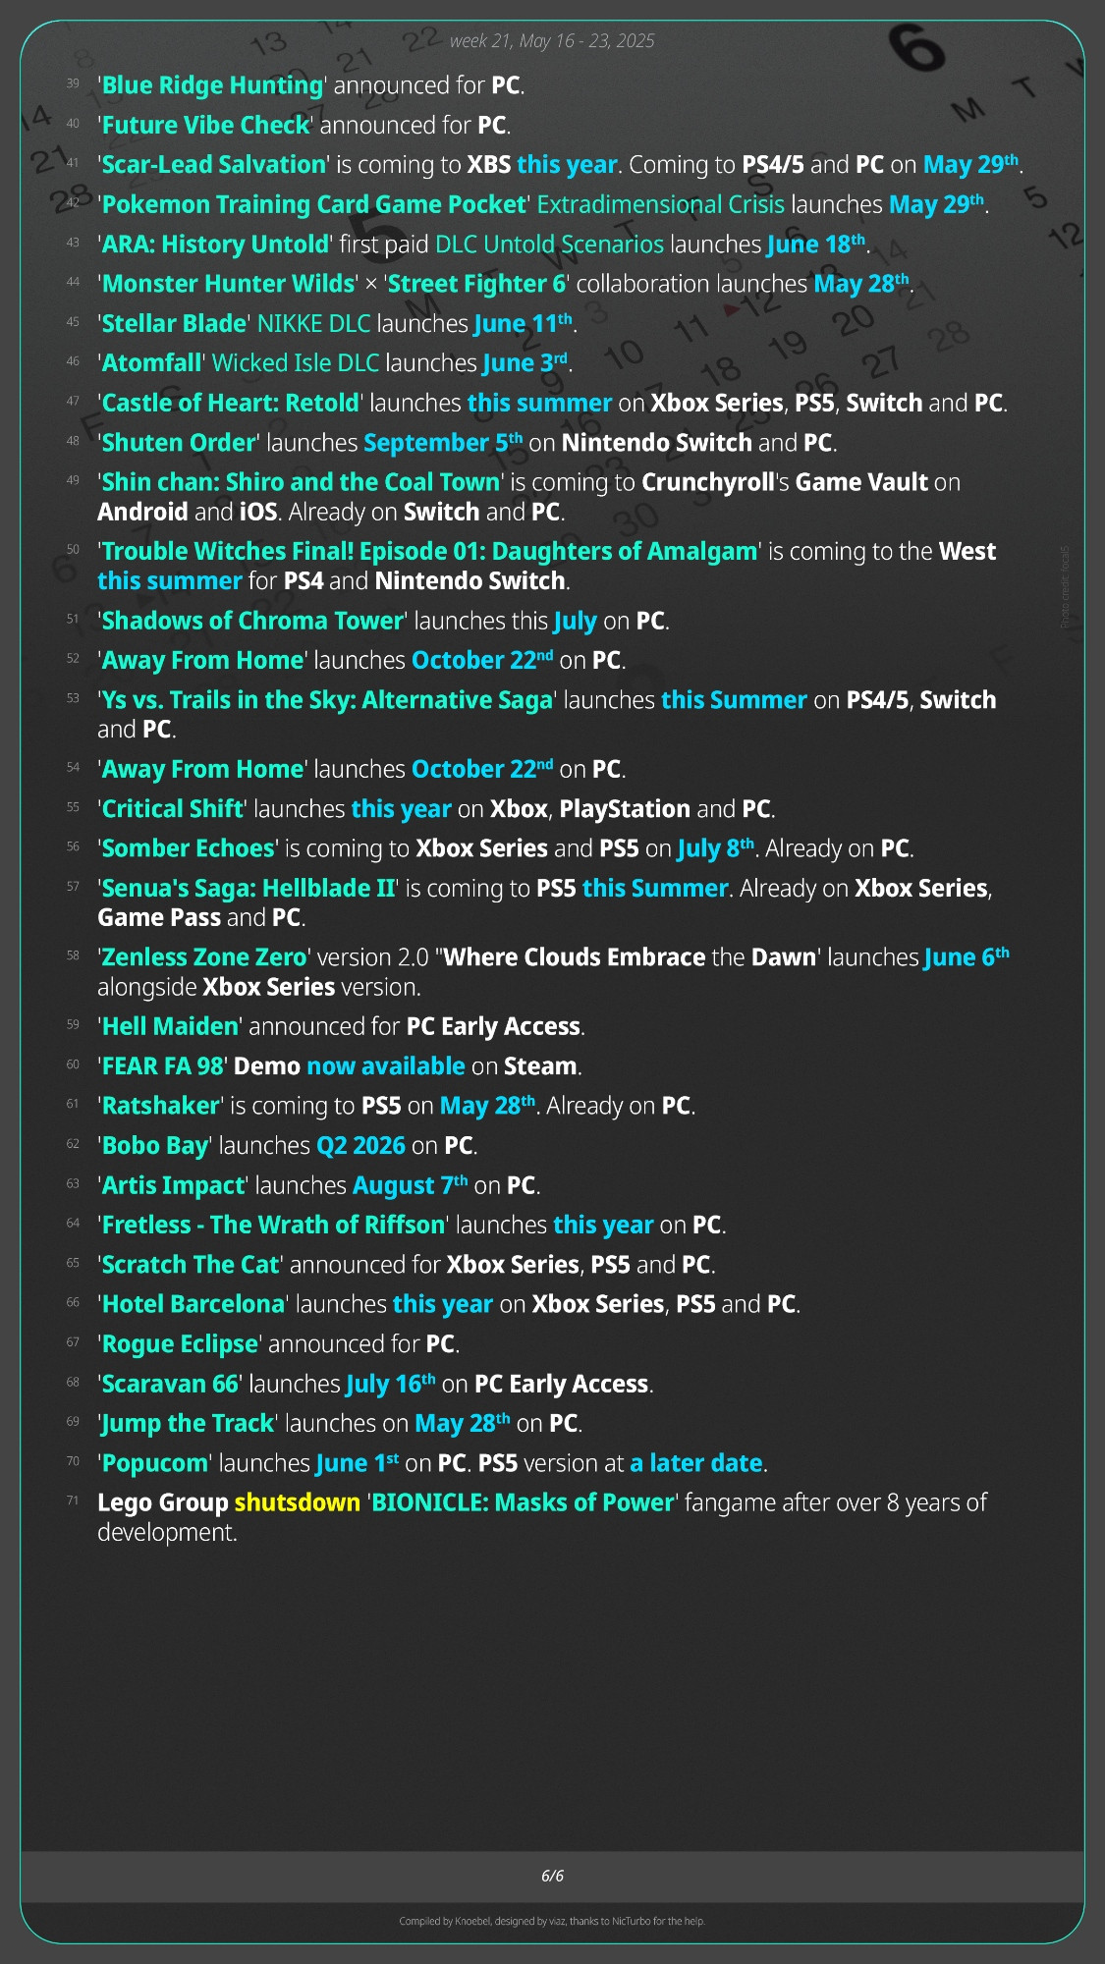
Task: Select the 'NIKKE DLC' text
Action: tap(314, 324)
